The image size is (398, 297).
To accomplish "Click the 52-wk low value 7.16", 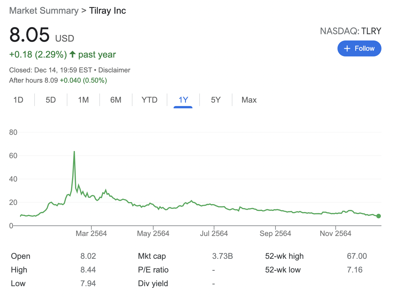I will click(355, 270).
